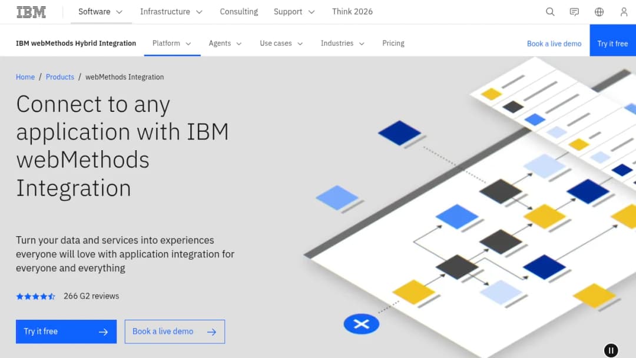636x358 pixels.
Task: Expand the Infrastructure menu
Action: [x=171, y=12]
